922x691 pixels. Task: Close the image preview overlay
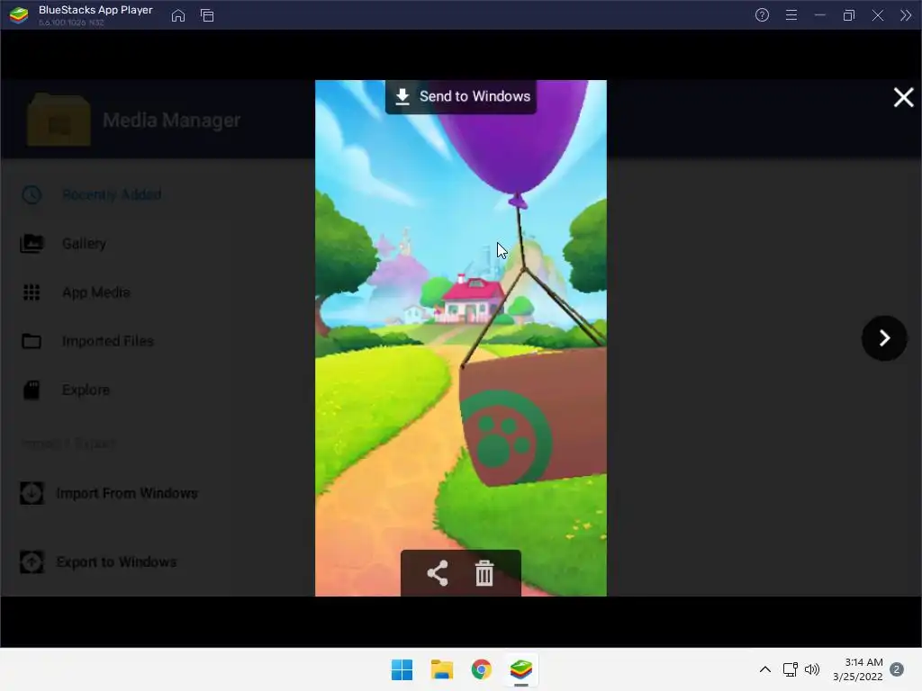click(x=903, y=97)
